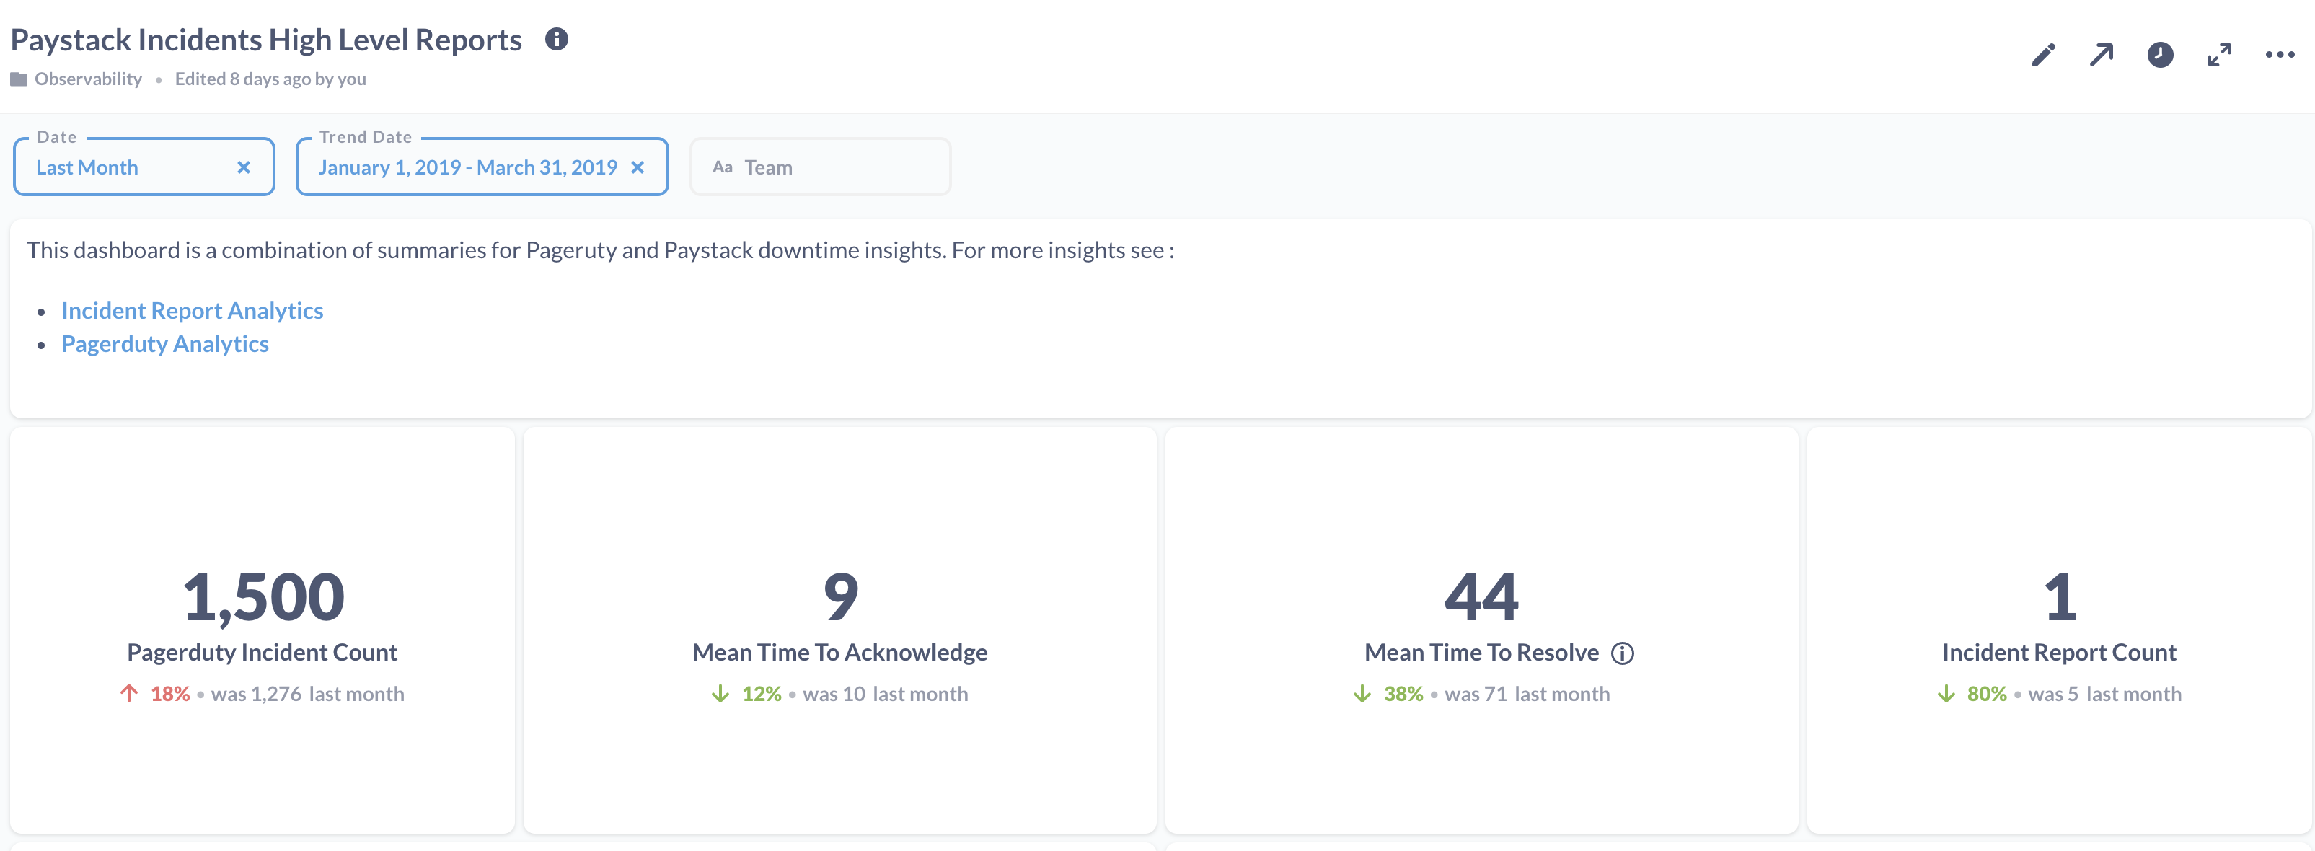2315x851 pixels.
Task: Click the Mean Time To Acknowledge title
Action: tap(839, 653)
